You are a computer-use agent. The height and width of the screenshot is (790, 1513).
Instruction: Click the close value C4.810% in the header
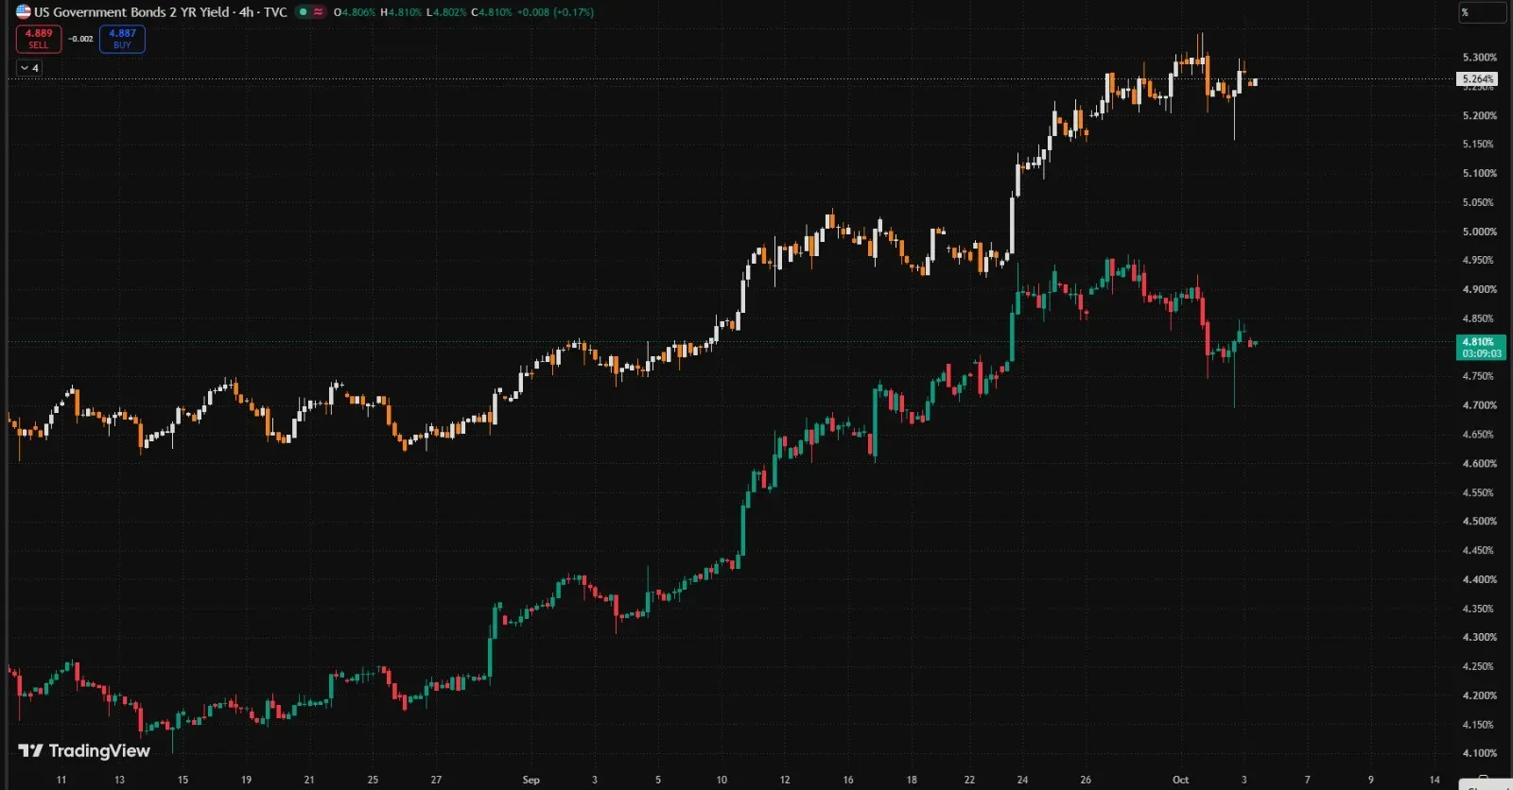point(492,12)
